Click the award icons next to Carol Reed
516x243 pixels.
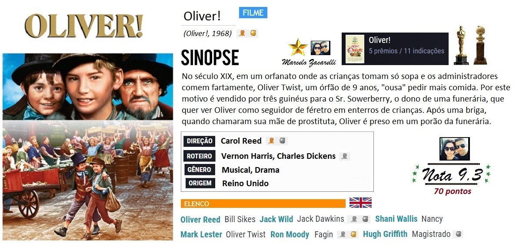[277, 141]
